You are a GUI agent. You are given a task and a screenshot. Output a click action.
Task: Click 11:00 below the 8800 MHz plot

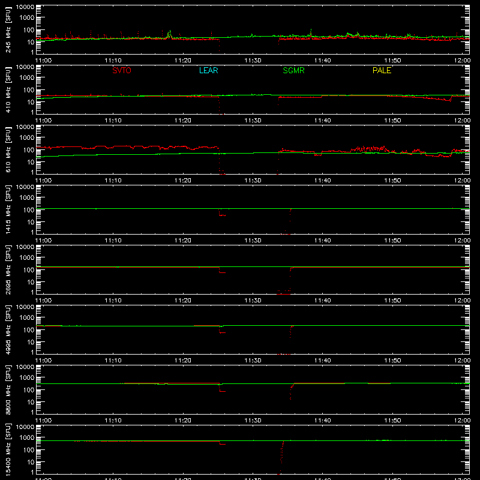coord(43,421)
